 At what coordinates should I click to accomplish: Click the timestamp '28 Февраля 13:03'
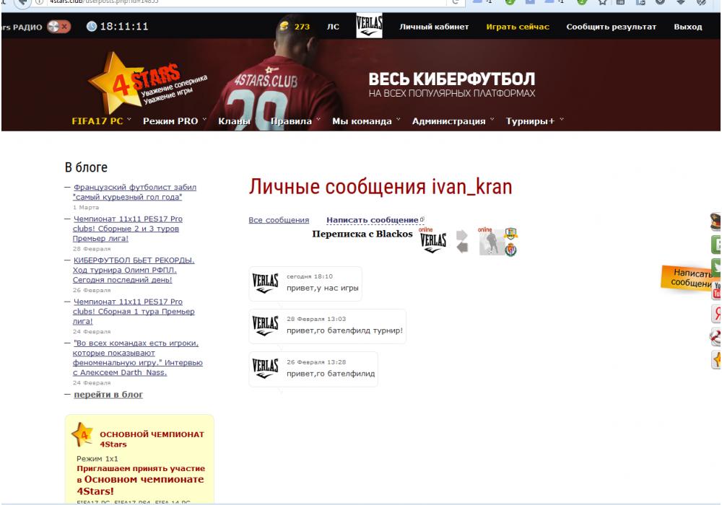point(316,319)
